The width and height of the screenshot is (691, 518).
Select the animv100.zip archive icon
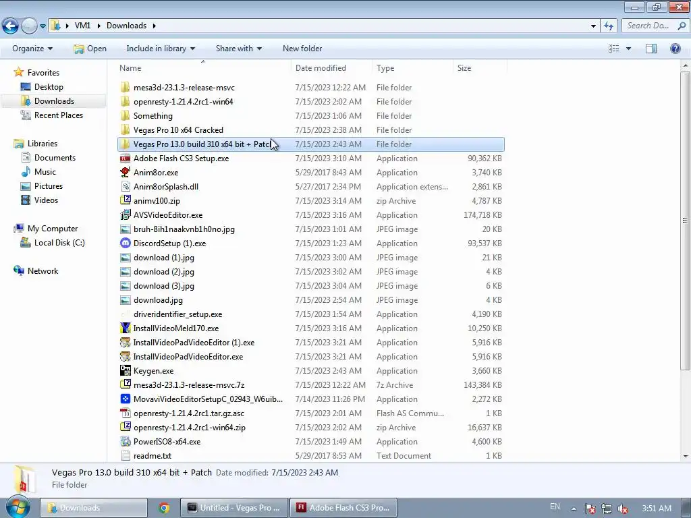(125, 200)
